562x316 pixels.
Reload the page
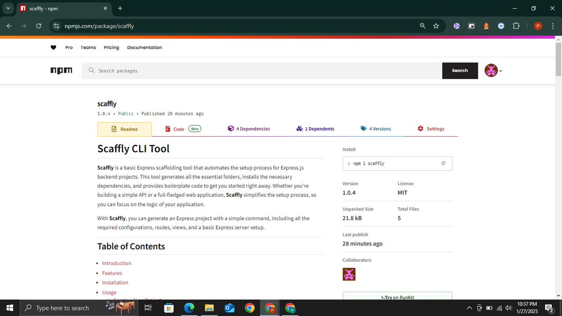point(38,26)
